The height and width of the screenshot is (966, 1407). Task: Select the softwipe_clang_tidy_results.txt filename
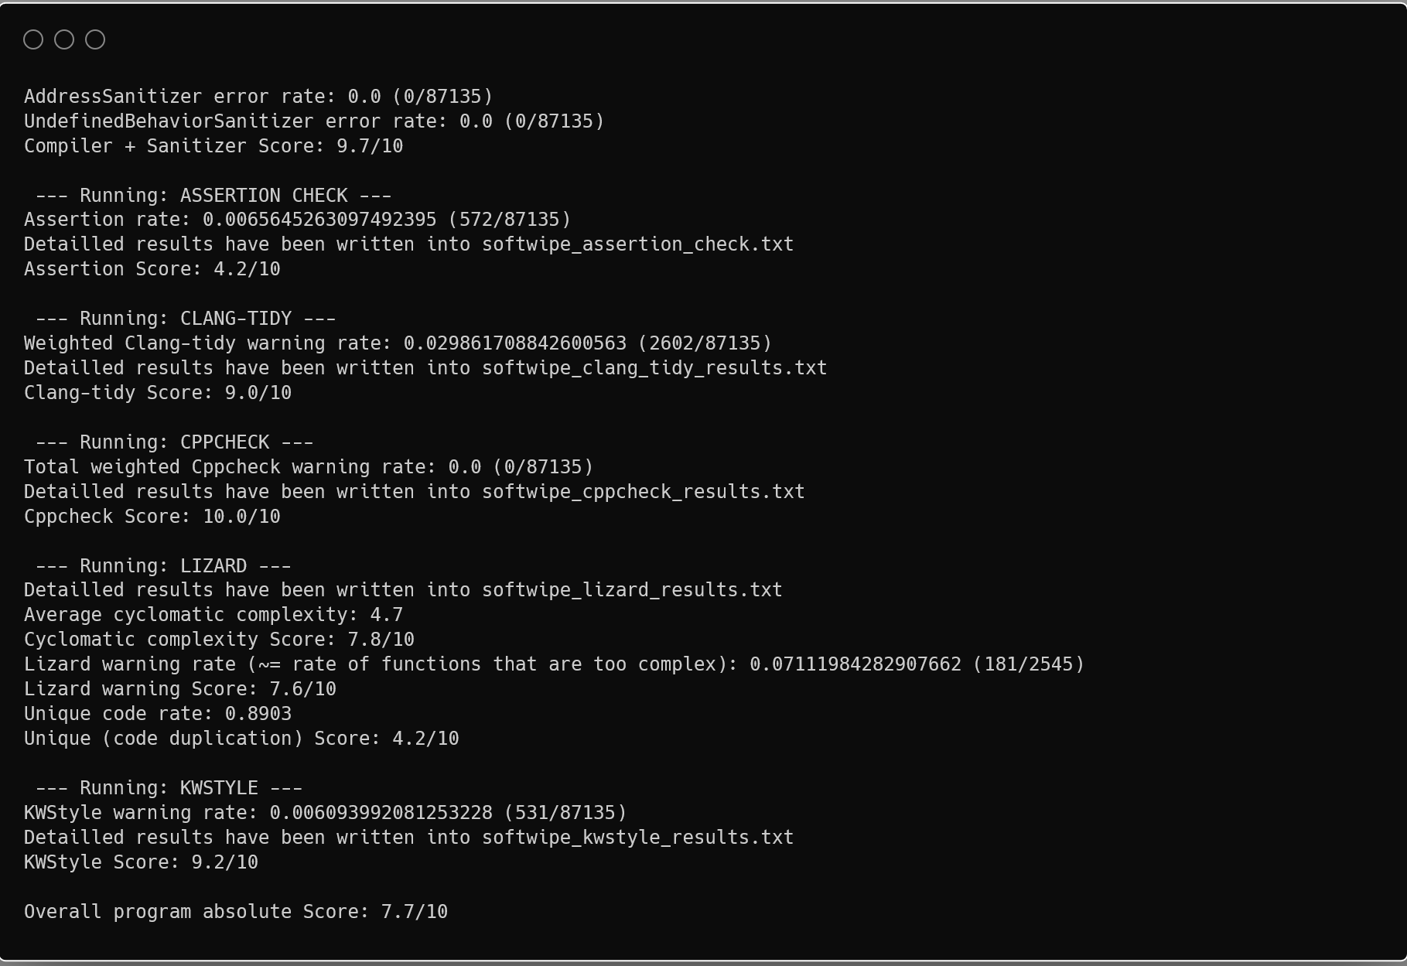(653, 367)
